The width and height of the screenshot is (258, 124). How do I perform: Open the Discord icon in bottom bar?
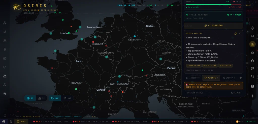point(4,121)
